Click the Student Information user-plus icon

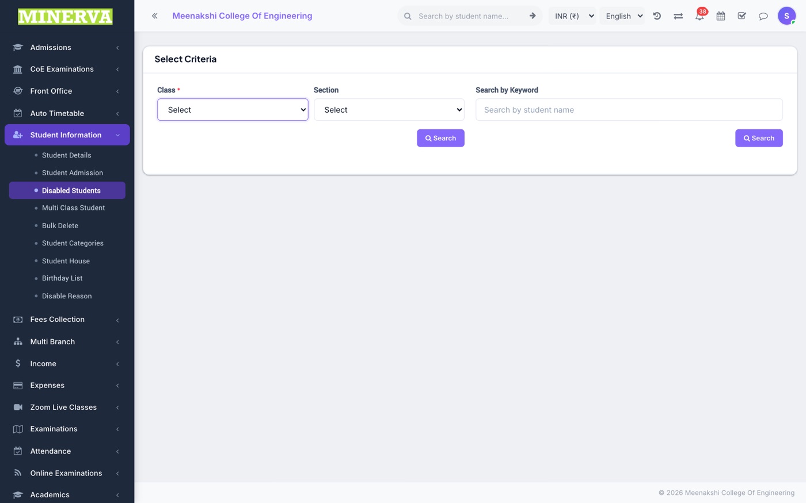coord(18,135)
